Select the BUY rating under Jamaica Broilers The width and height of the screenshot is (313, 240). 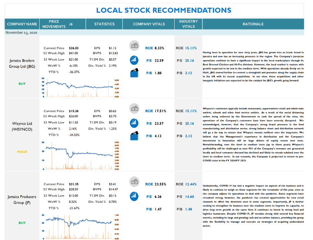coord(22,84)
